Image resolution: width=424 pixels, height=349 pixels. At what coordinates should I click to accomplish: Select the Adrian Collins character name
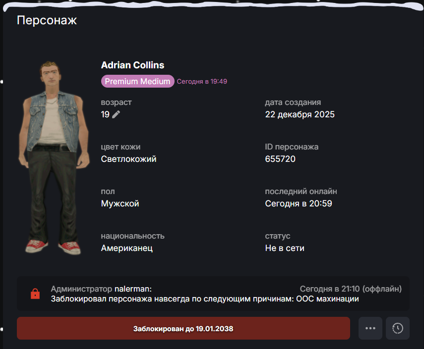point(132,65)
